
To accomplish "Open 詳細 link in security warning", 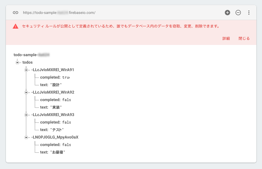I will [x=226, y=39].
